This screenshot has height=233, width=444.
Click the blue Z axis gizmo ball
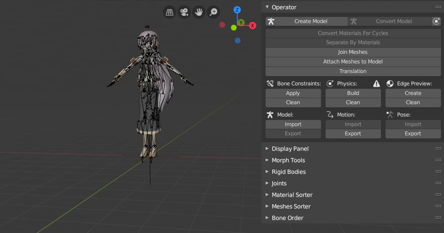pyautogui.click(x=238, y=10)
